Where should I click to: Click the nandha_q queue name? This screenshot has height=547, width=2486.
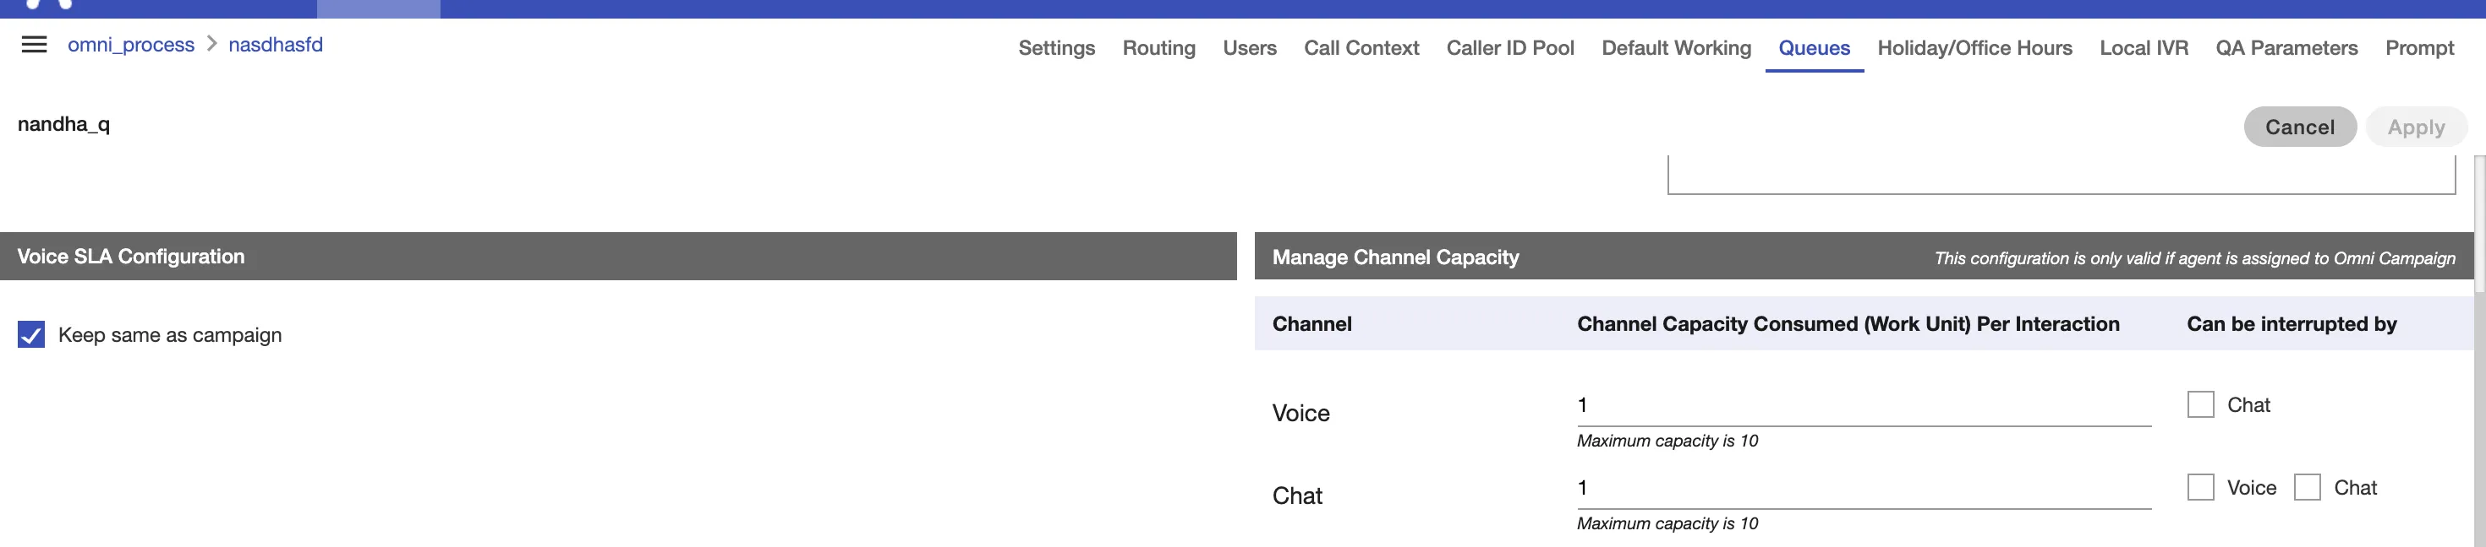tap(63, 124)
